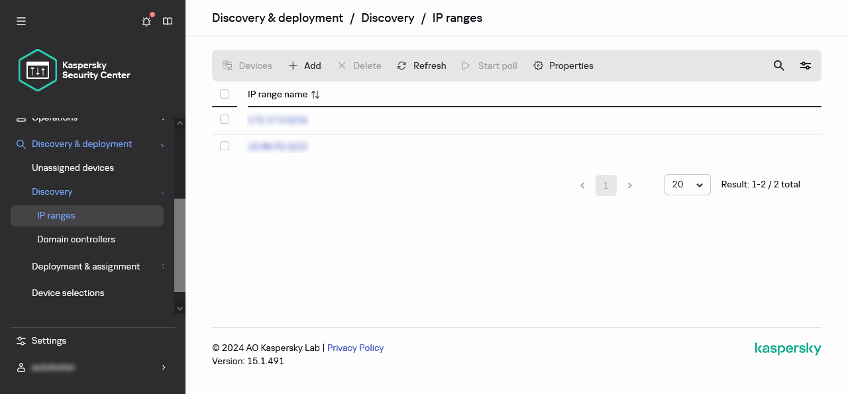The height and width of the screenshot is (394, 848).
Task: Go to next page arrow
Action: click(630, 185)
